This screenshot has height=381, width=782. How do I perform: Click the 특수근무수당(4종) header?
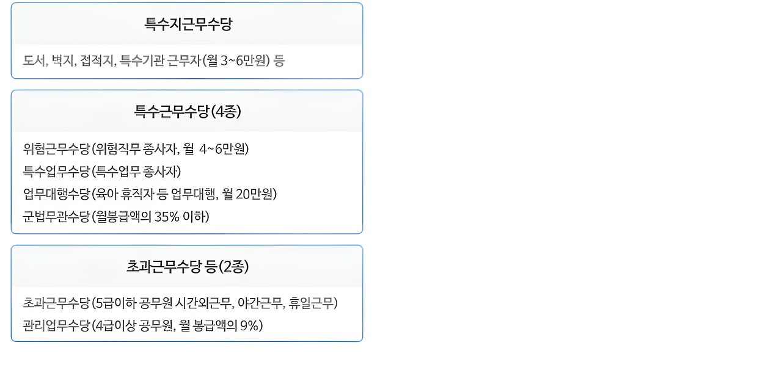point(188,112)
